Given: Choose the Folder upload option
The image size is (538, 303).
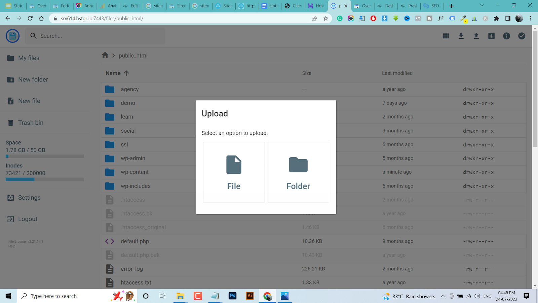Looking at the screenshot, I should [298, 172].
